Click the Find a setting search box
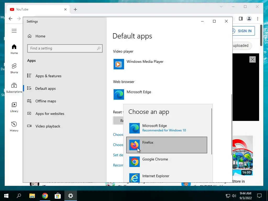This screenshot has height=201, width=268. [65, 48]
